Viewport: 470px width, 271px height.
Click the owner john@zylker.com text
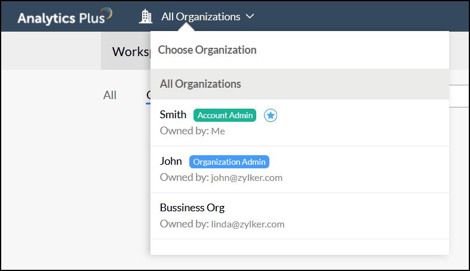pyautogui.click(x=246, y=178)
